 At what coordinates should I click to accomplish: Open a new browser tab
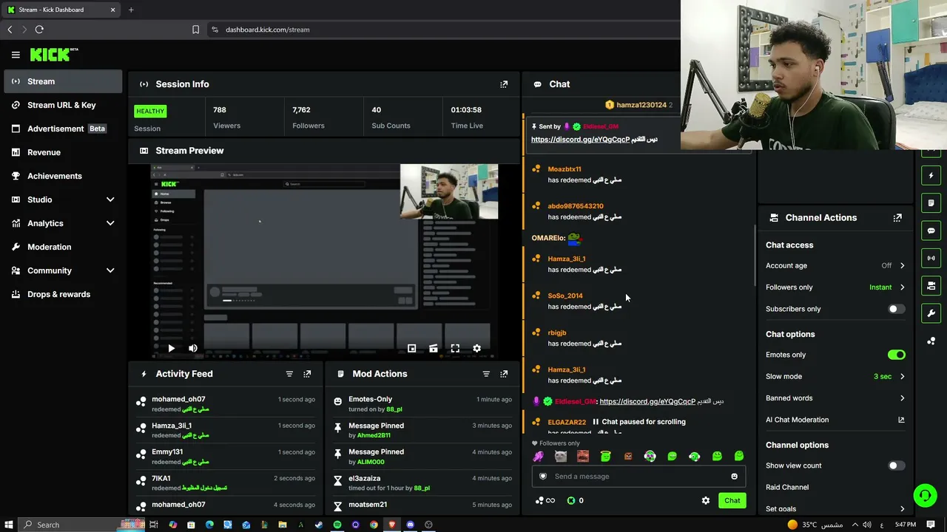[131, 10]
